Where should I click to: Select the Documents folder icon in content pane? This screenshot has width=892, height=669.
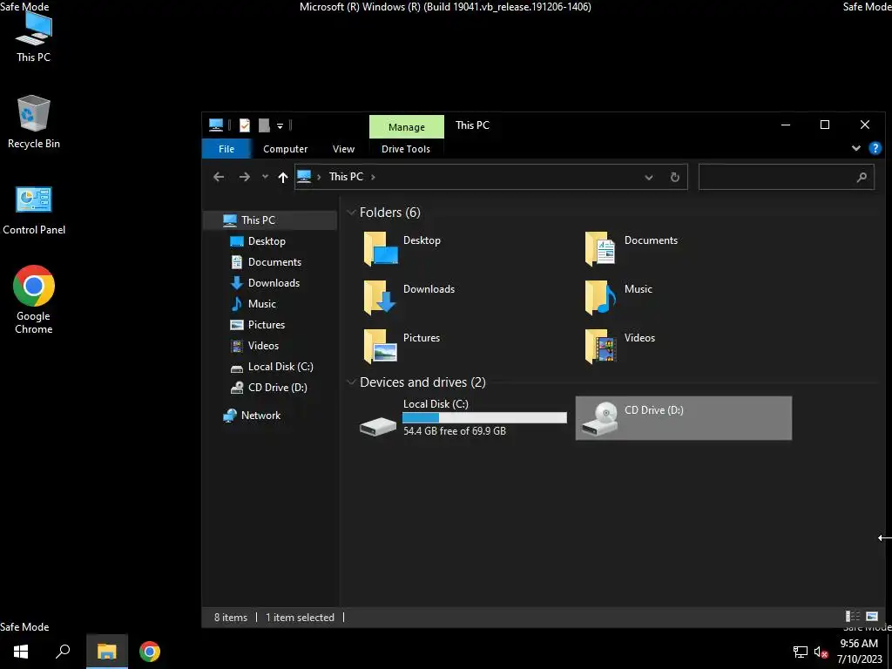pyautogui.click(x=601, y=248)
